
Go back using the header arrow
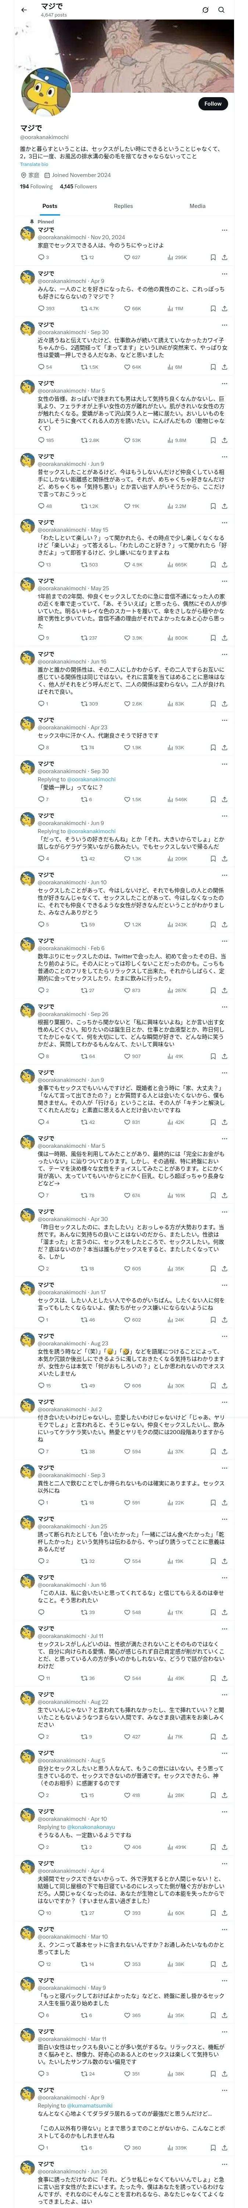tap(24, 10)
